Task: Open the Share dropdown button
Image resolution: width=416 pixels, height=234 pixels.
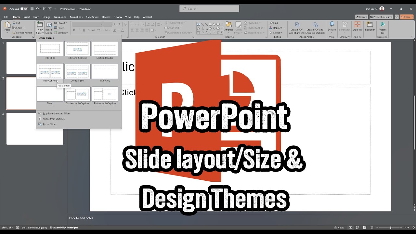Action: [407, 17]
